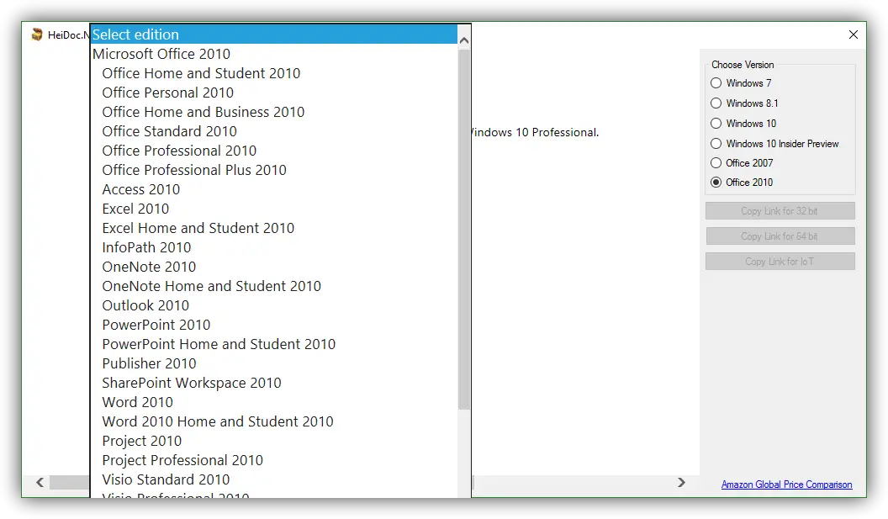The width and height of the screenshot is (888, 519).
Task: Click the horizontal scrollbar right arrow
Action: click(681, 482)
